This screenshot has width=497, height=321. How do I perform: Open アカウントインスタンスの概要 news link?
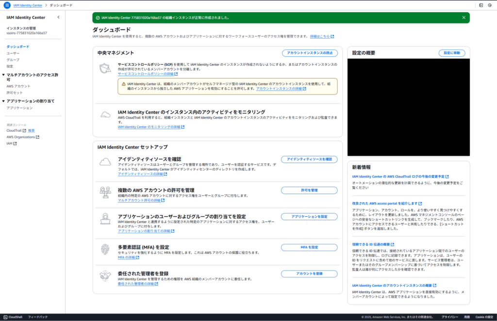pyautogui.click(x=394, y=286)
